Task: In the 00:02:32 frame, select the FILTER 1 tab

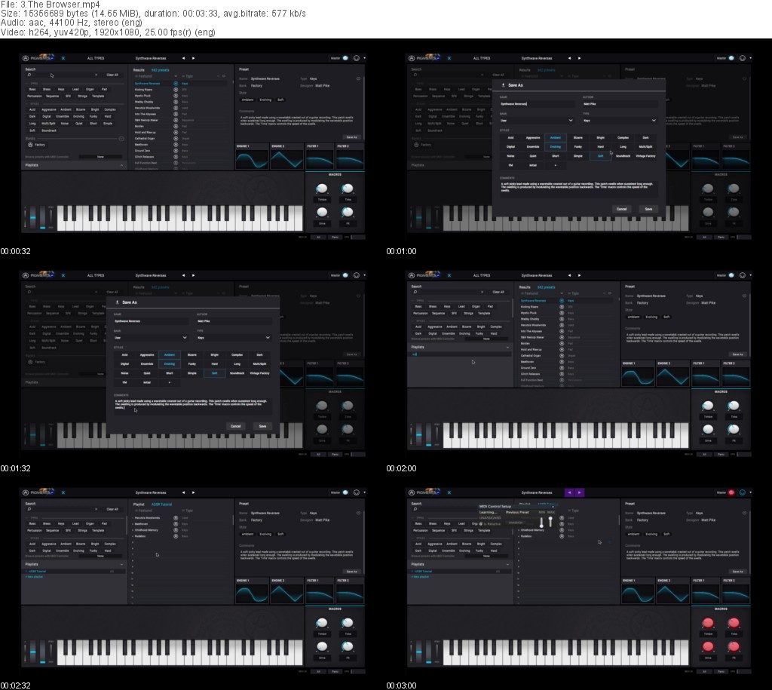Action: point(320,581)
